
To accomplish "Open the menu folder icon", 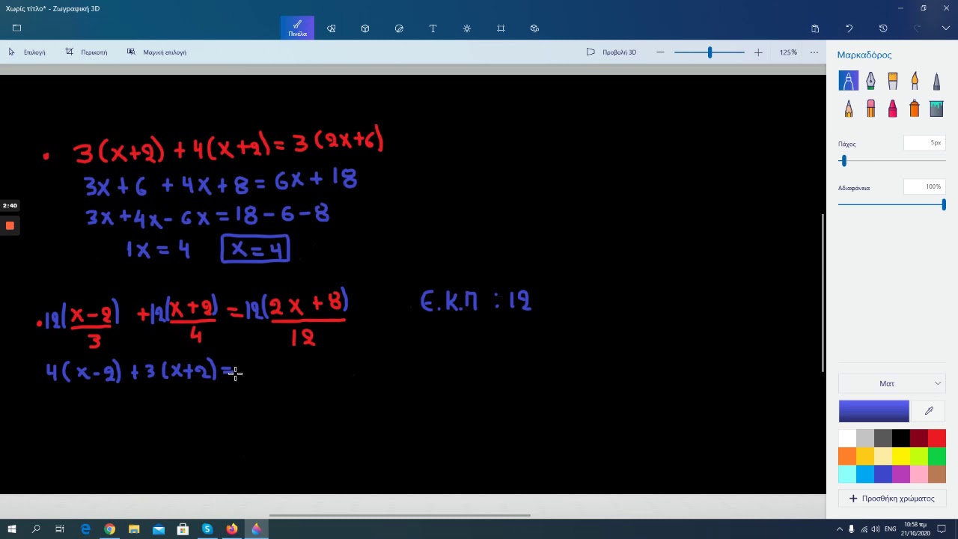I will tap(16, 28).
